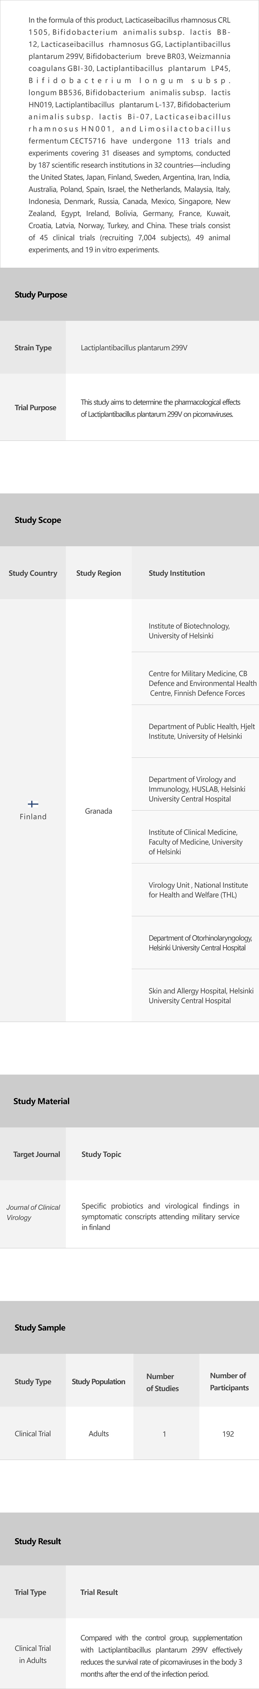Click the 192 participants value

pos(228,1434)
